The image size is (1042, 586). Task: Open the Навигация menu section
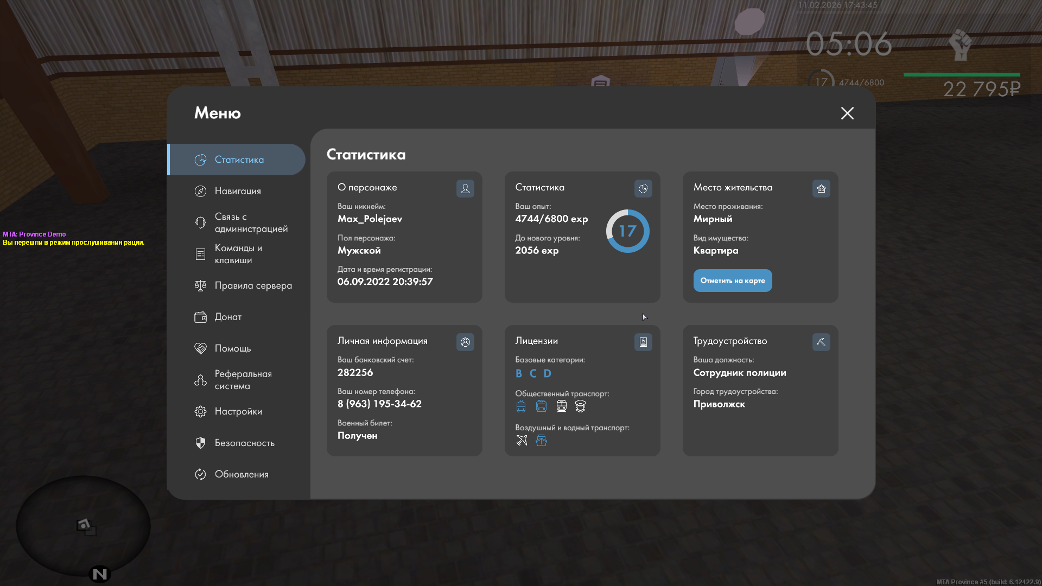237,191
